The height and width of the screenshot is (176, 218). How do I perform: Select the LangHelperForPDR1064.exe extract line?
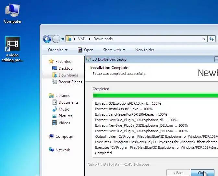click(x=131, y=114)
